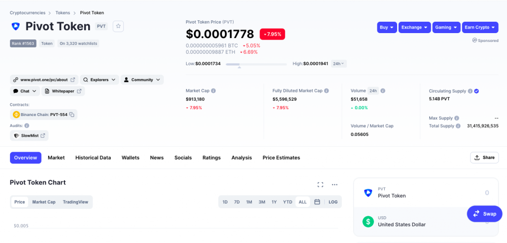Image resolution: width=507 pixels, height=243 pixels.
Task: Show the Price chart view
Action: click(20, 202)
